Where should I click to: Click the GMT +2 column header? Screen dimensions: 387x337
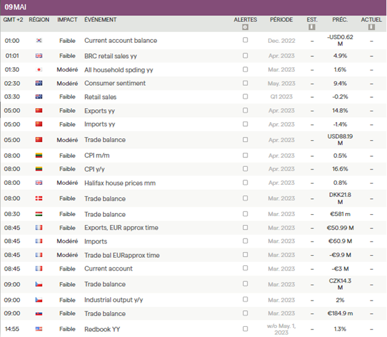[13, 20]
